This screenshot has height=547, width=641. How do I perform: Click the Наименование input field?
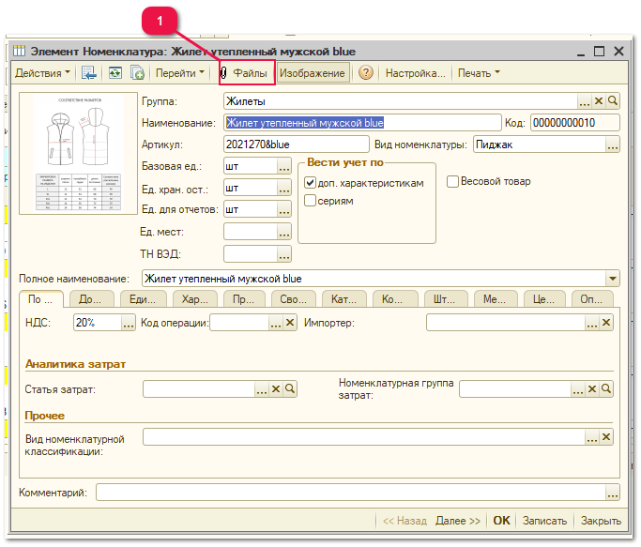tap(362, 123)
